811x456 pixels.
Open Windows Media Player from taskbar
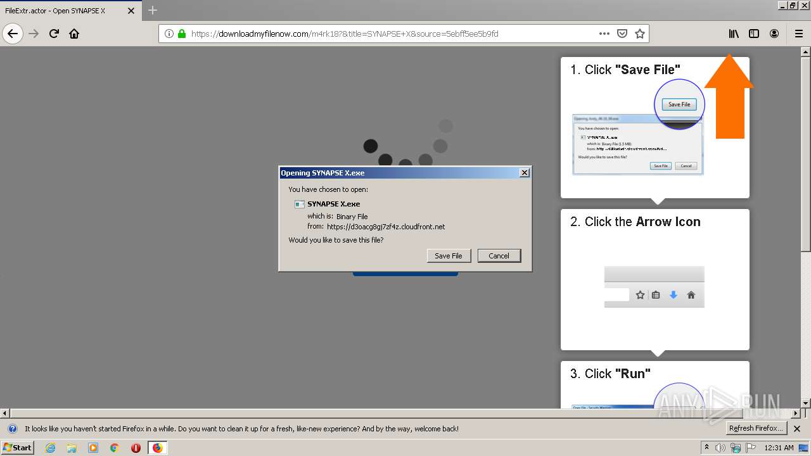[93, 448]
